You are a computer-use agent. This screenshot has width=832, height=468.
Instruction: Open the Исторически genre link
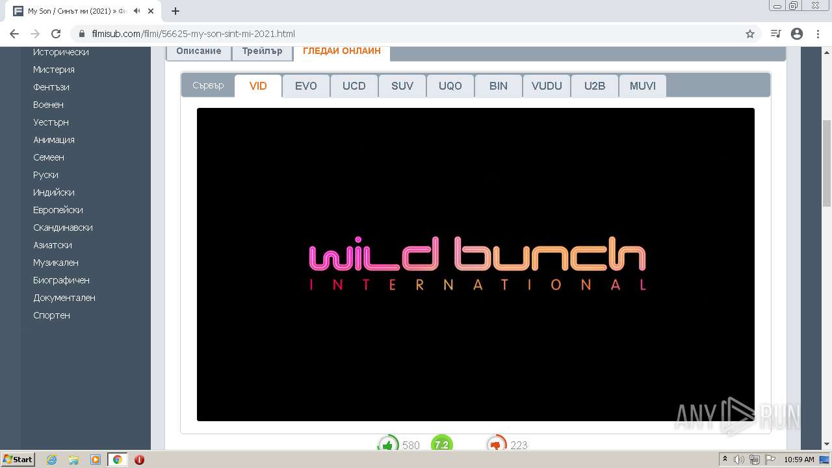(61, 52)
